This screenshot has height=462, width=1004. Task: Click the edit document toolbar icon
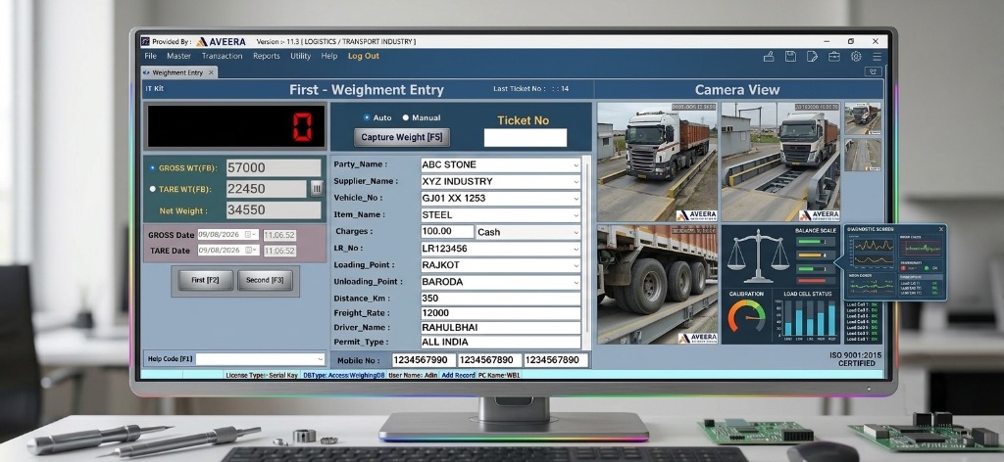click(812, 56)
